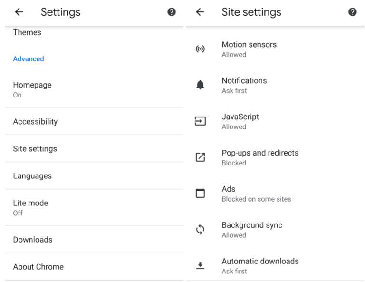Tap the JavaScript icon
This screenshot has width=365, height=282.
pos(201,121)
